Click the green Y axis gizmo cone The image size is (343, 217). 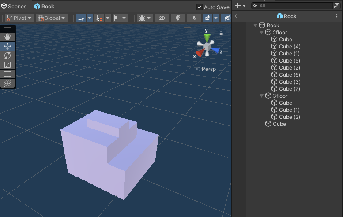pyautogui.click(x=207, y=37)
